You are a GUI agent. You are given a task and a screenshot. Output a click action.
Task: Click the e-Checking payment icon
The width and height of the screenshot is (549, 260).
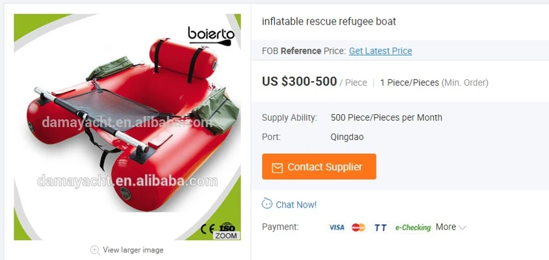pos(413,227)
